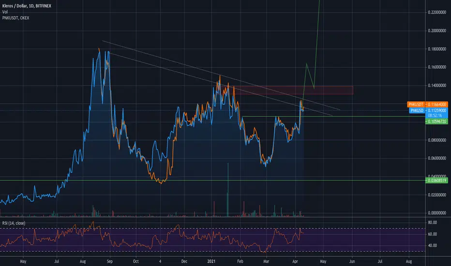Click the Vol indicator label

tap(5, 12)
